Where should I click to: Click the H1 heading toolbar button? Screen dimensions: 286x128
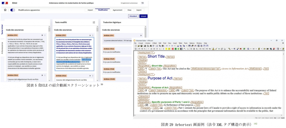139,49
